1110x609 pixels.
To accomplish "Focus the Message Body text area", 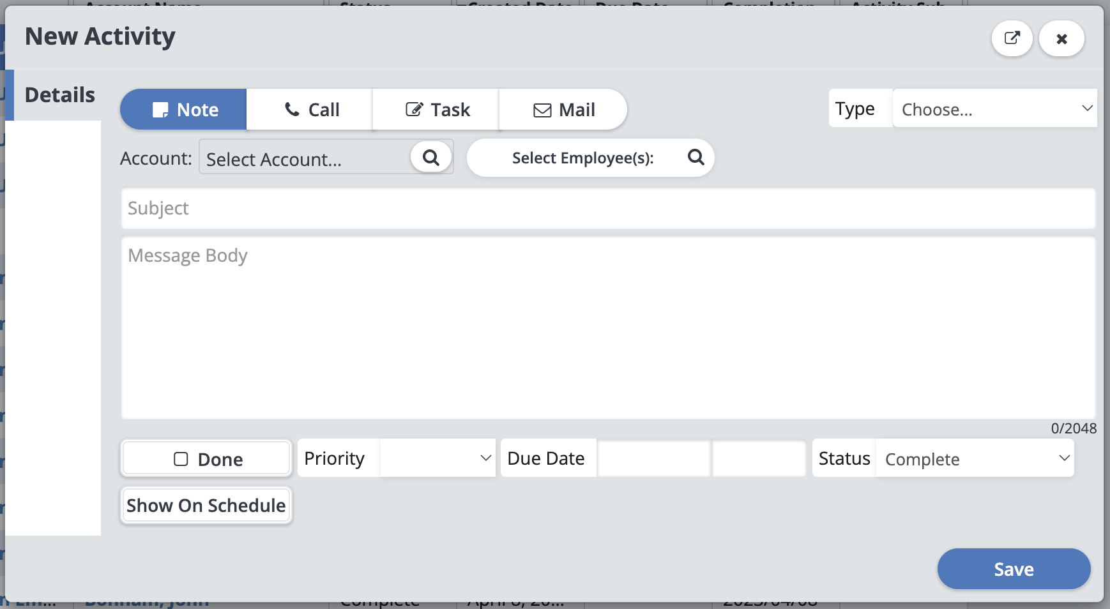I will point(608,328).
